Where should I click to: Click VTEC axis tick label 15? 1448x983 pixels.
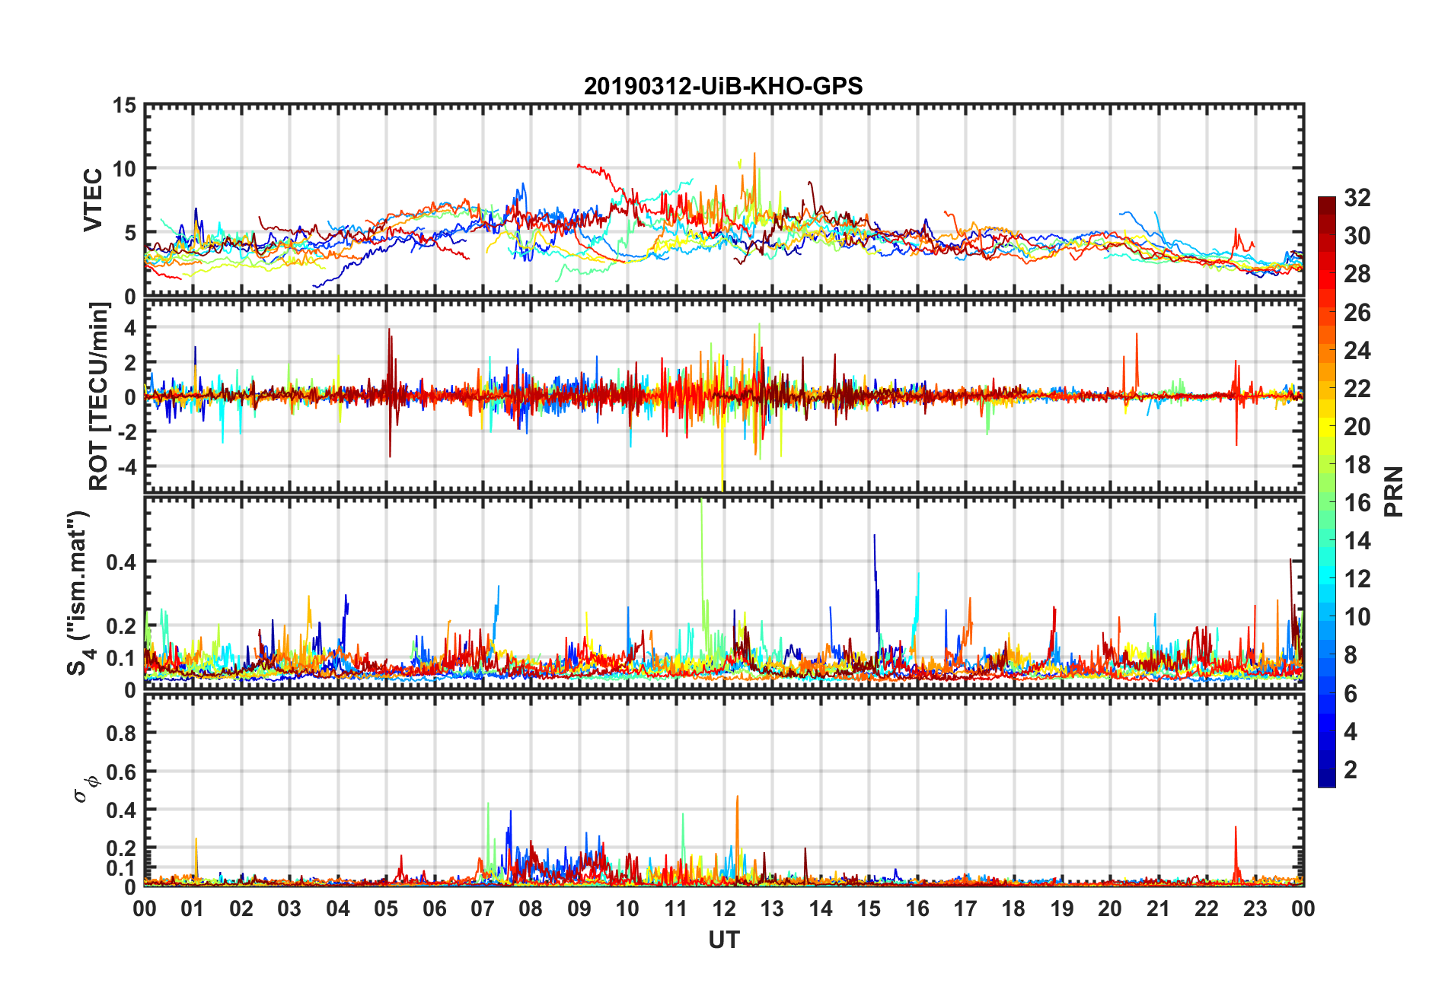[124, 106]
